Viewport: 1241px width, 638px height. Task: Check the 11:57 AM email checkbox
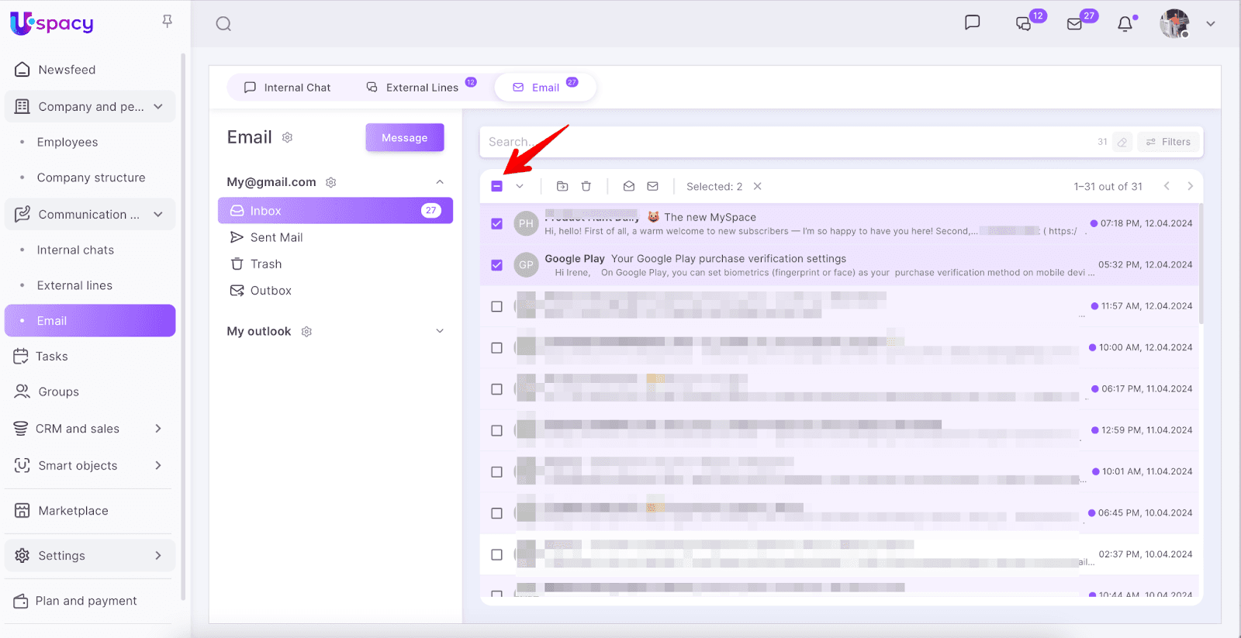pos(497,306)
